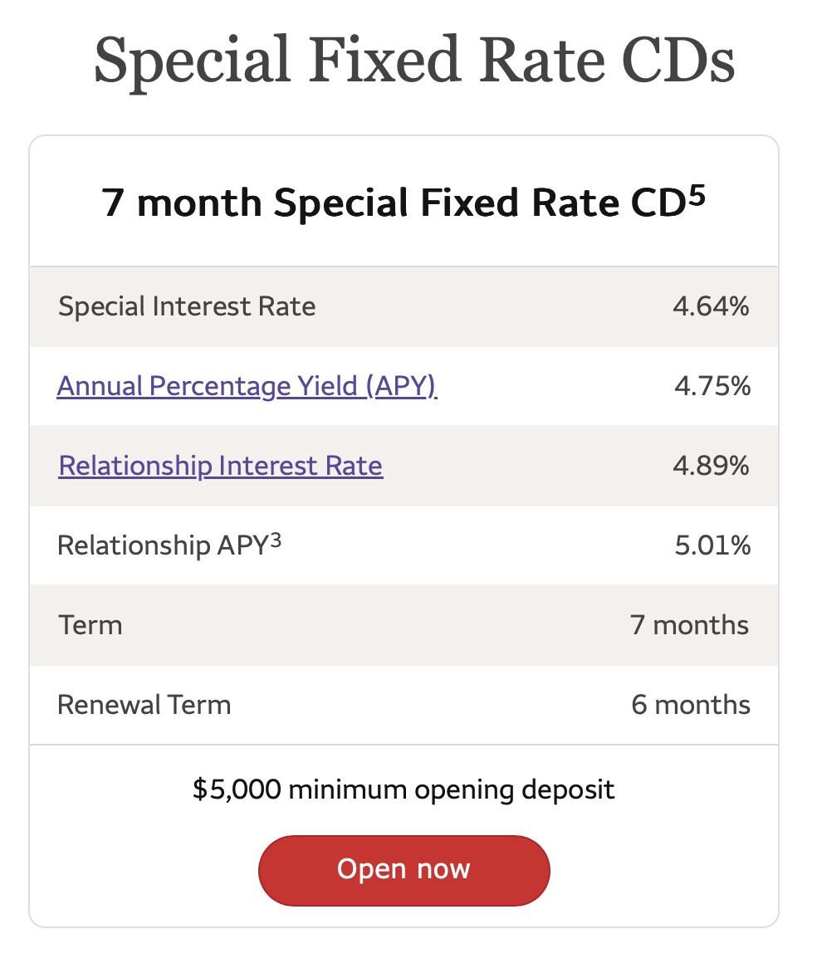The height and width of the screenshot is (963, 817).
Task: Click the $5,000 amount in deposit text
Action: click(x=237, y=789)
